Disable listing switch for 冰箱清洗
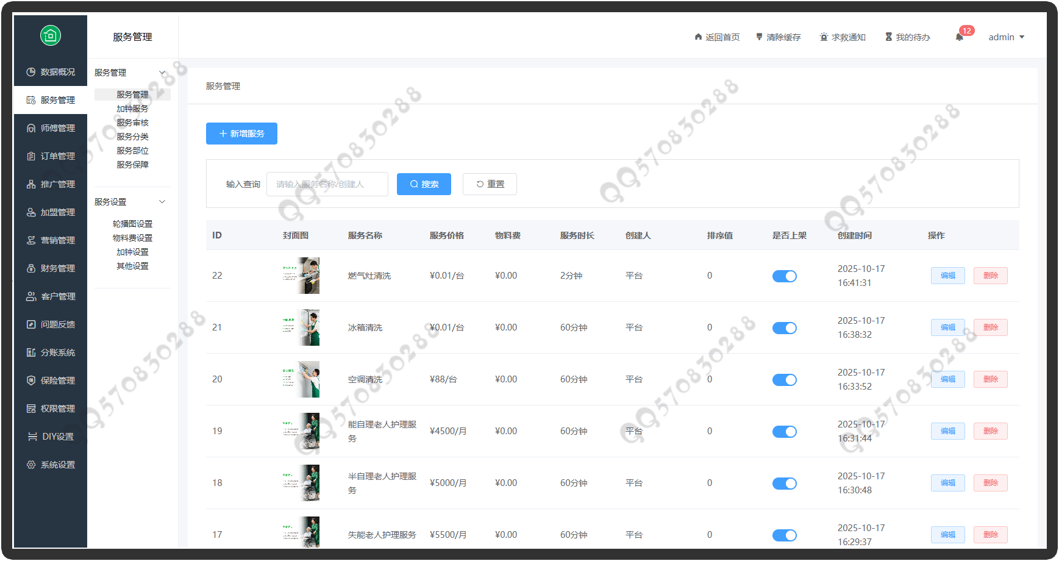 (784, 328)
